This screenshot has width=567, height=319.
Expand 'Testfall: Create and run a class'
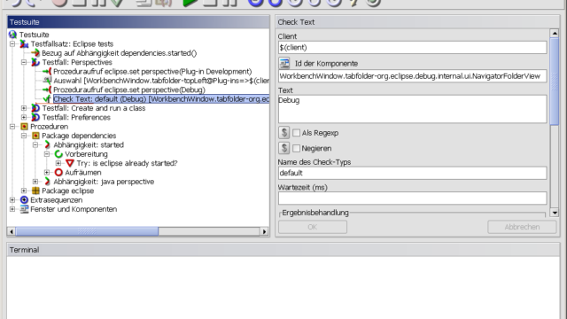pyautogui.click(x=24, y=108)
